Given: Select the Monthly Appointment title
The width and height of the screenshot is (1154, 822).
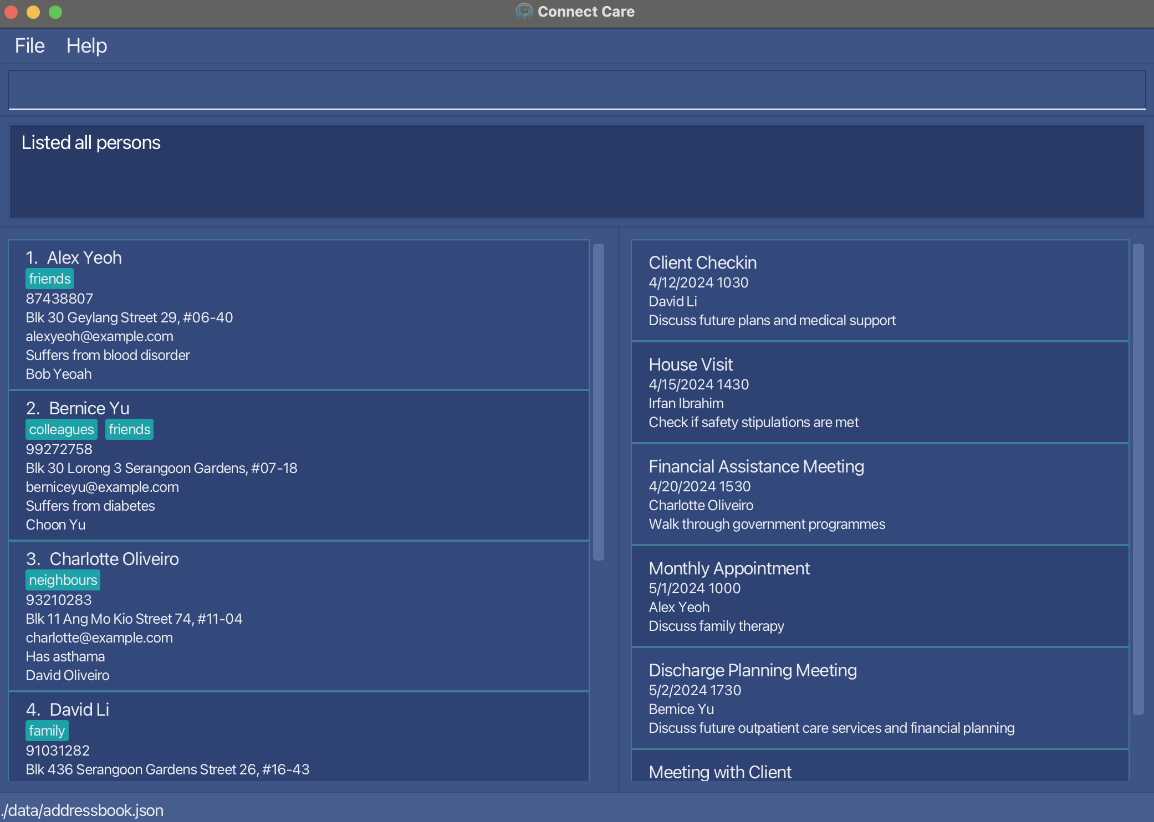Looking at the screenshot, I should point(729,569).
